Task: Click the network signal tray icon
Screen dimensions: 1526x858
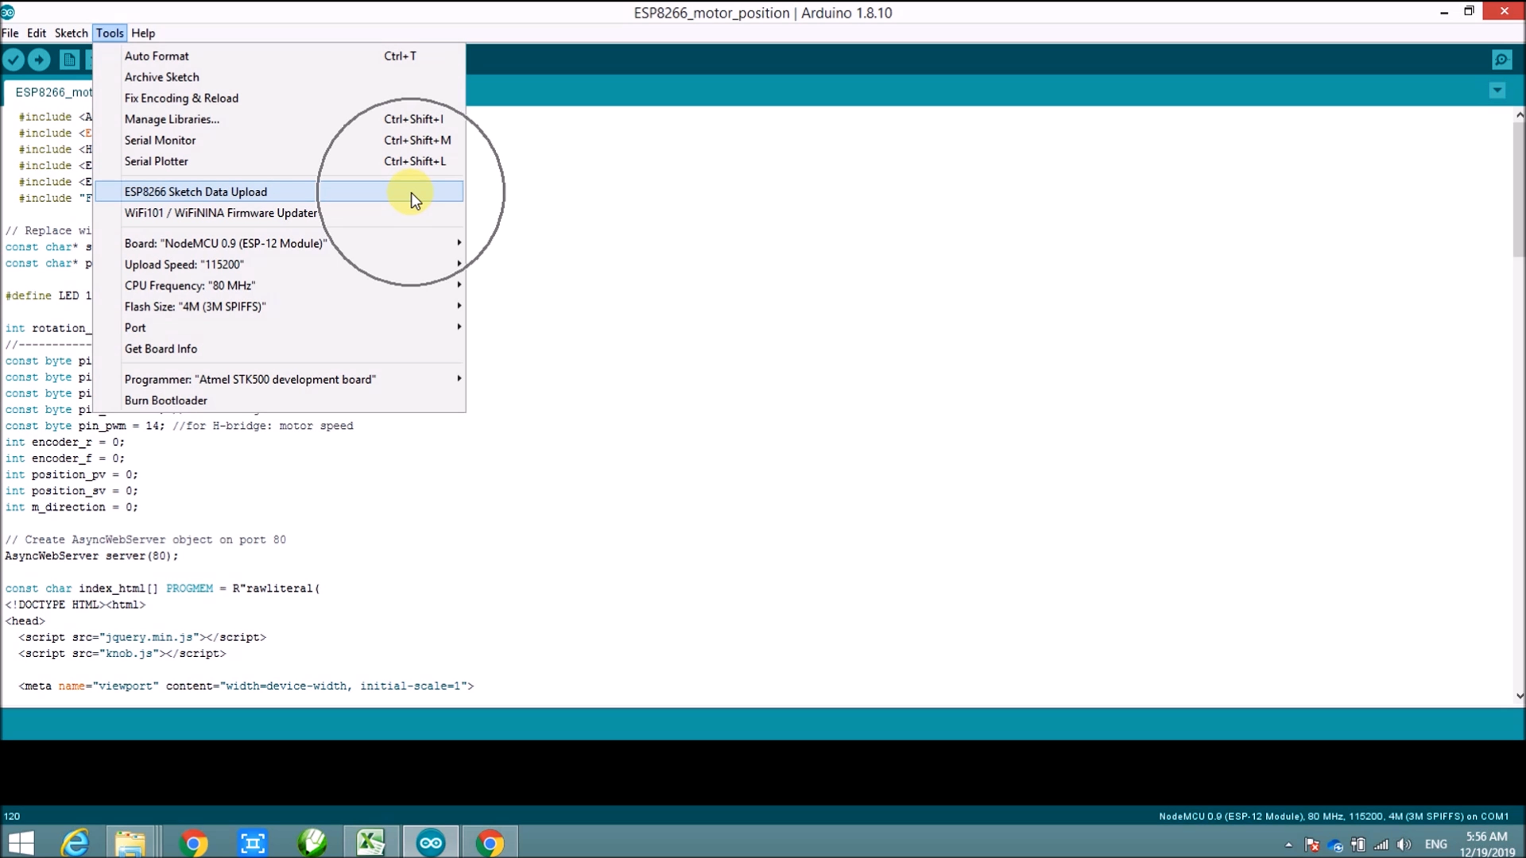Action: pos(1381,844)
